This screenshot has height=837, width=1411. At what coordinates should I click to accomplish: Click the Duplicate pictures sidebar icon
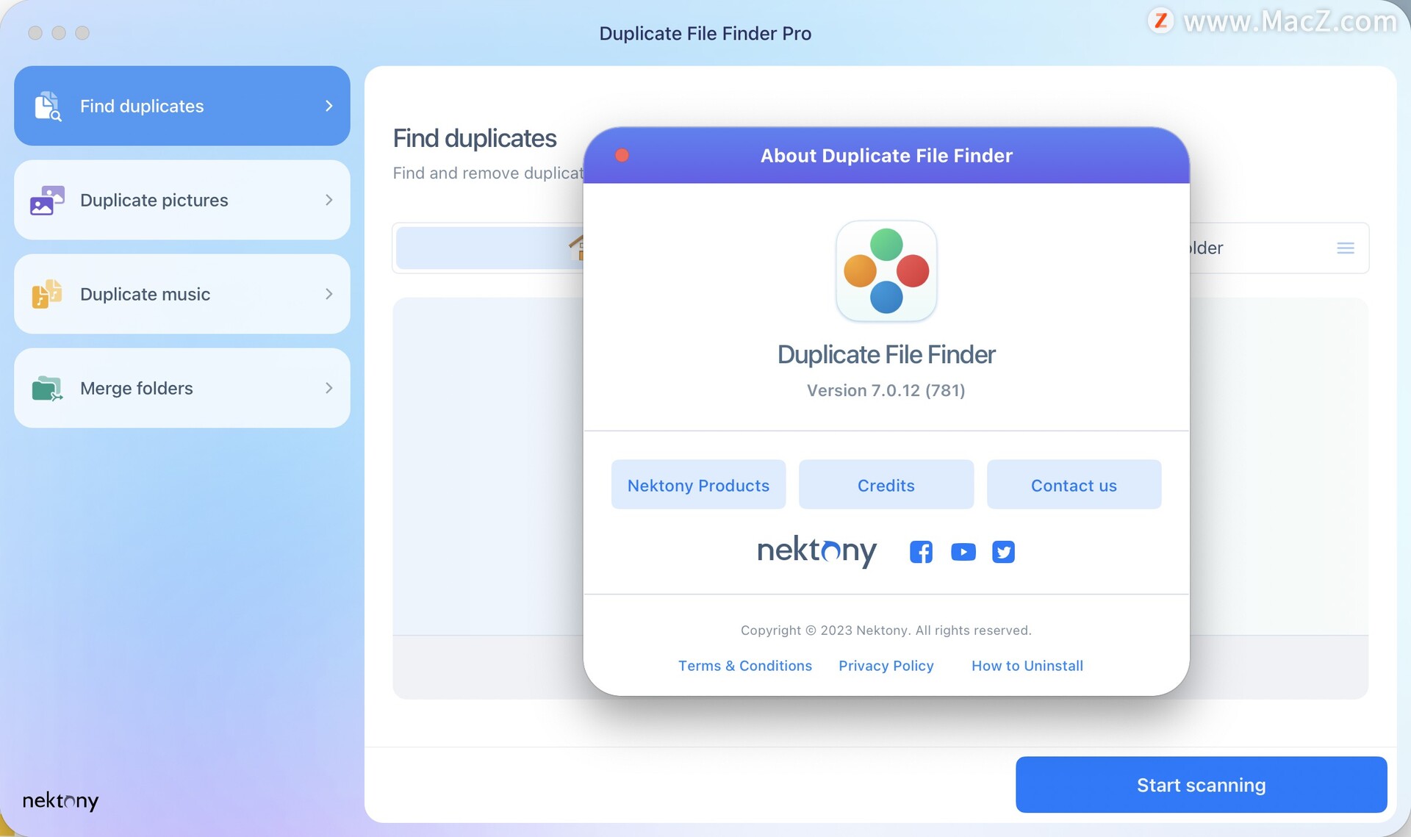[x=46, y=200]
